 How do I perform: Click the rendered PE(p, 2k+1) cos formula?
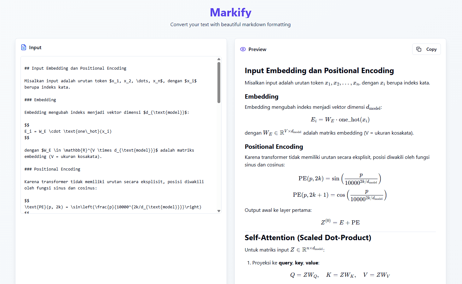pos(340,195)
